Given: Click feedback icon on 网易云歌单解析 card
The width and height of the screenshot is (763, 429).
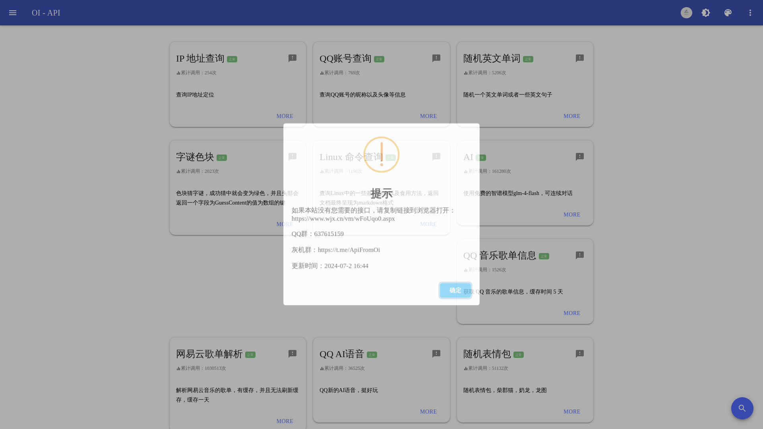Looking at the screenshot, I should pyautogui.click(x=292, y=354).
